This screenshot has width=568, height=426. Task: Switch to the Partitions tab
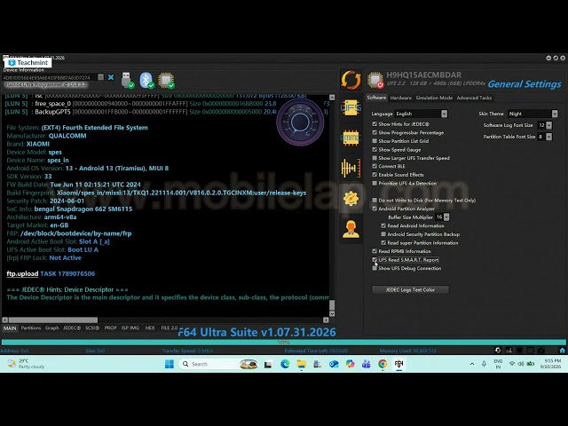pos(31,327)
